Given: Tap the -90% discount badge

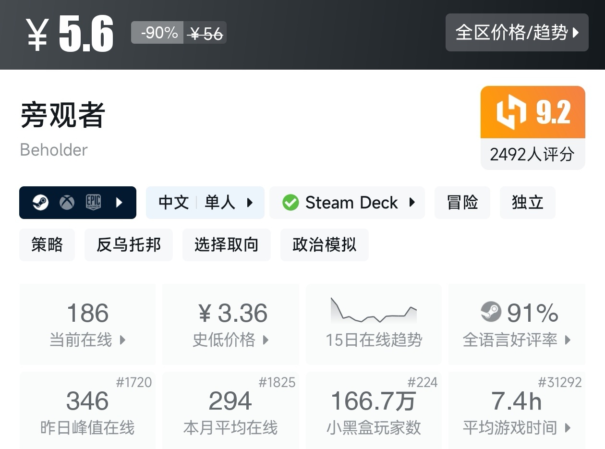Looking at the screenshot, I should [157, 33].
